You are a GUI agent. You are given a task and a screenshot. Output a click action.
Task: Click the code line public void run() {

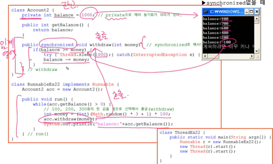[47, 100]
